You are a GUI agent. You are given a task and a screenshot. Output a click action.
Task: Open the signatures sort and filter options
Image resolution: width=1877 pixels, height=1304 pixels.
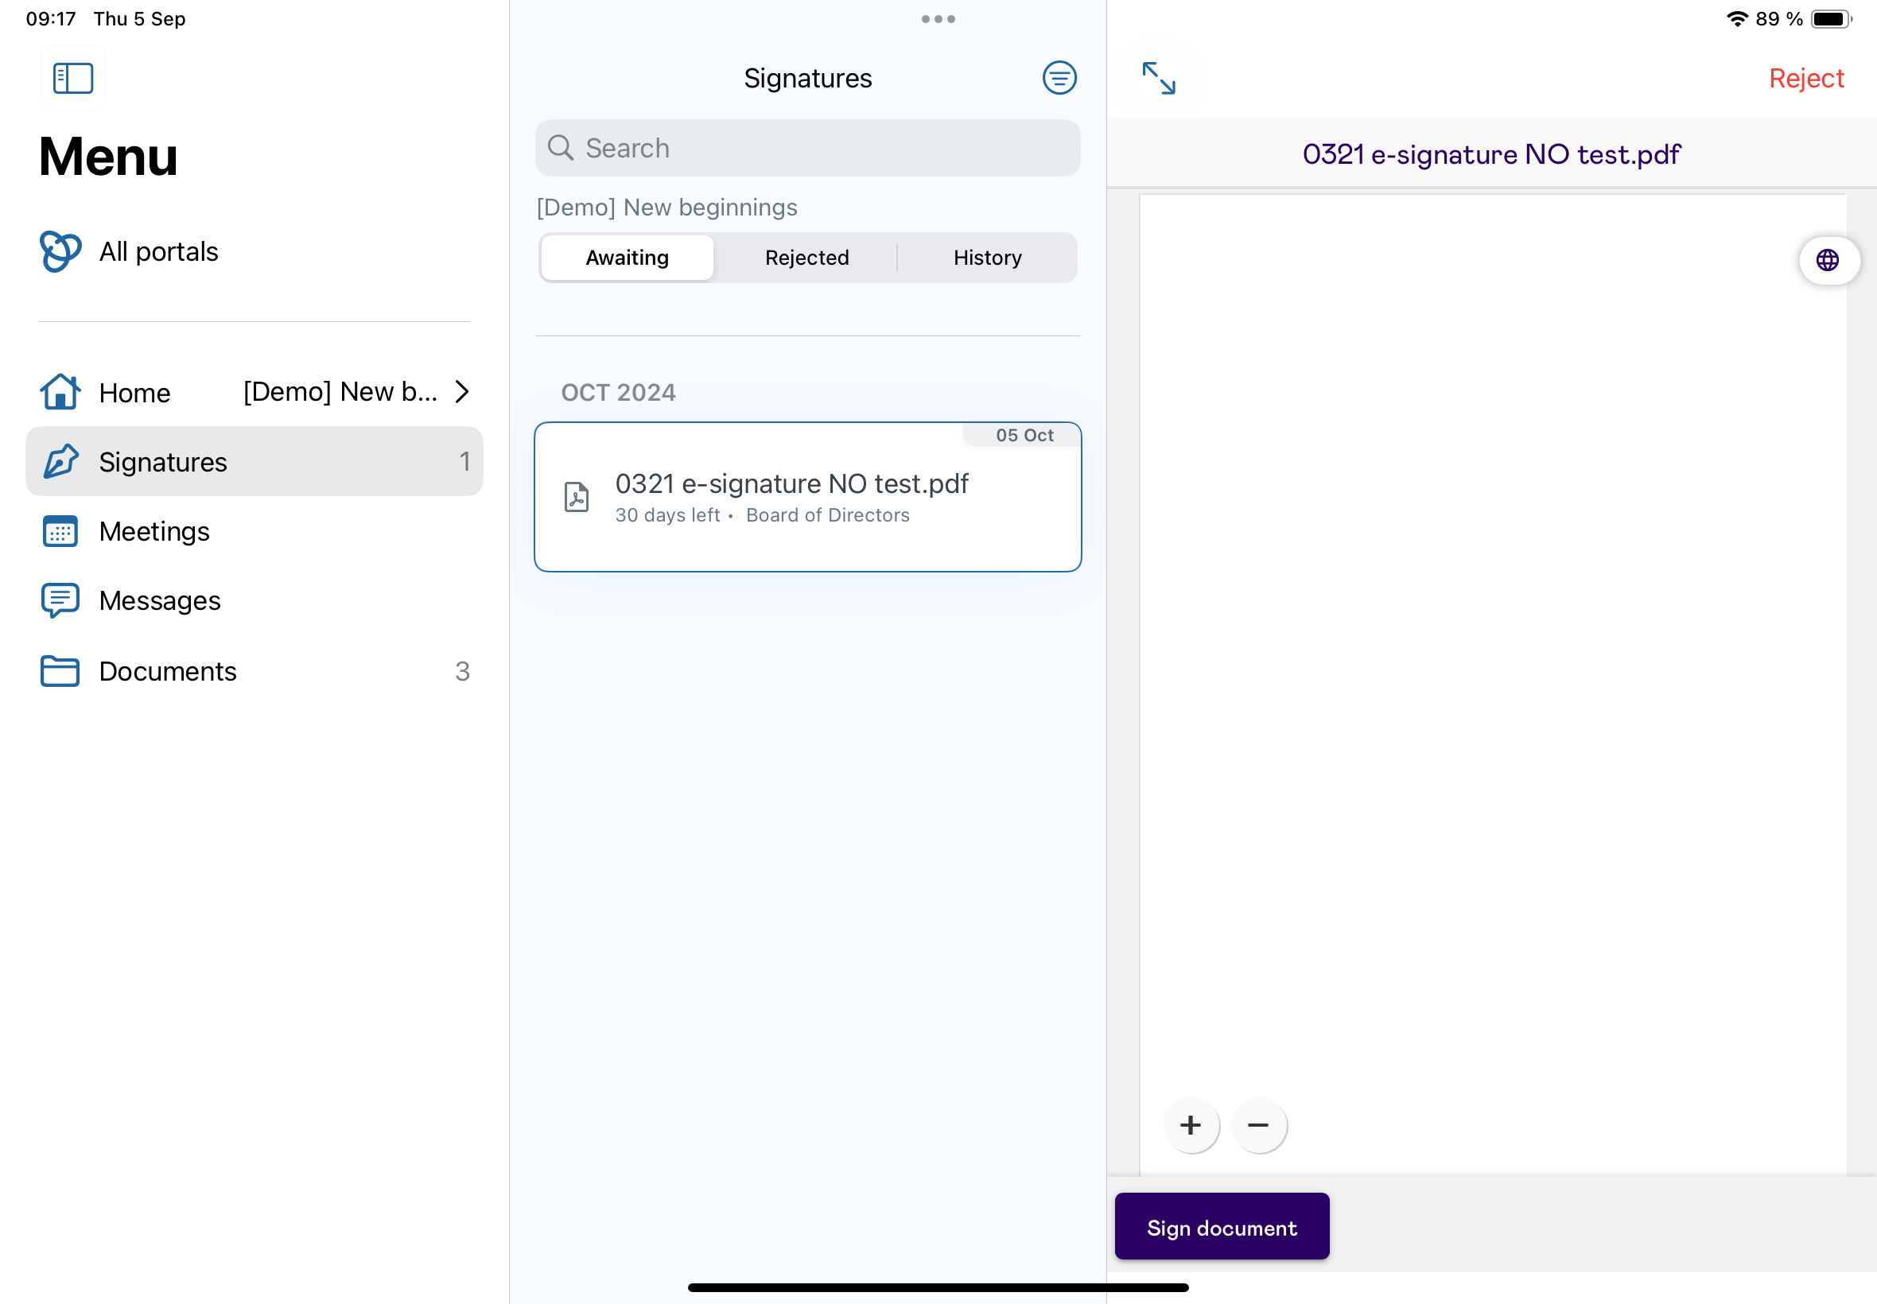click(x=1059, y=78)
